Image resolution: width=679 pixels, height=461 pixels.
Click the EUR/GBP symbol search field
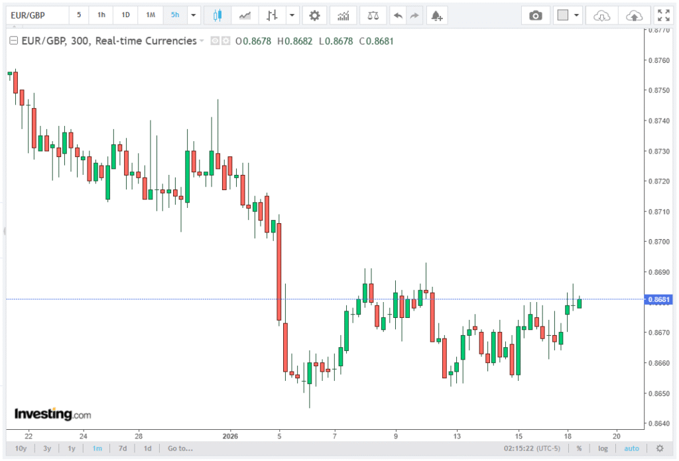pyautogui.click(x=36, y=15)
